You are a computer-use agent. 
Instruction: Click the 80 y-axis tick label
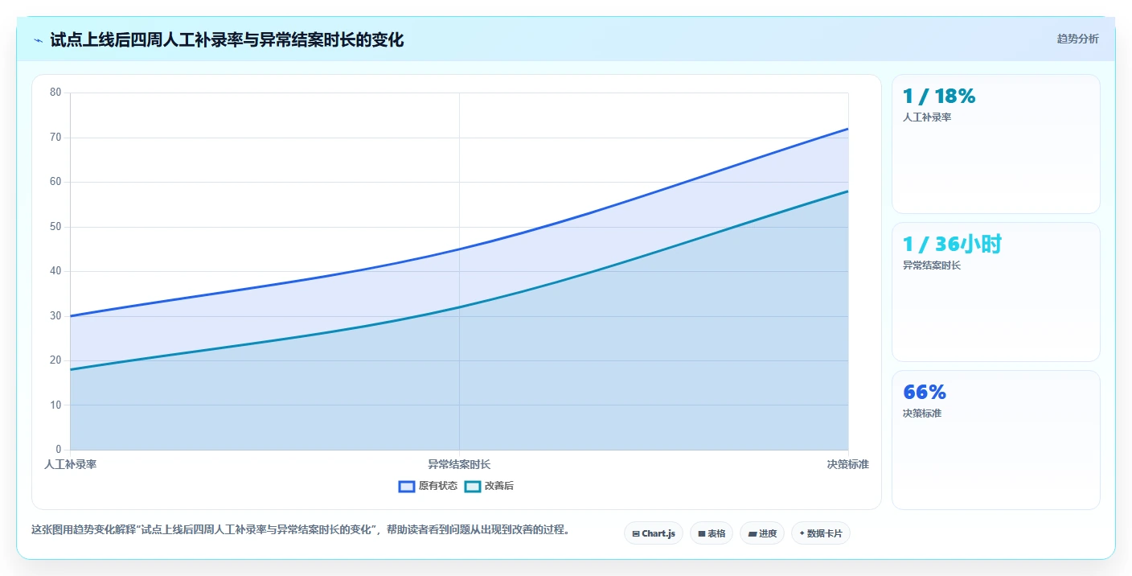coord(55,93)
